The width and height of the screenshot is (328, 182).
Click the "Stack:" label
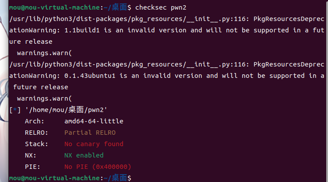[36, 144]
